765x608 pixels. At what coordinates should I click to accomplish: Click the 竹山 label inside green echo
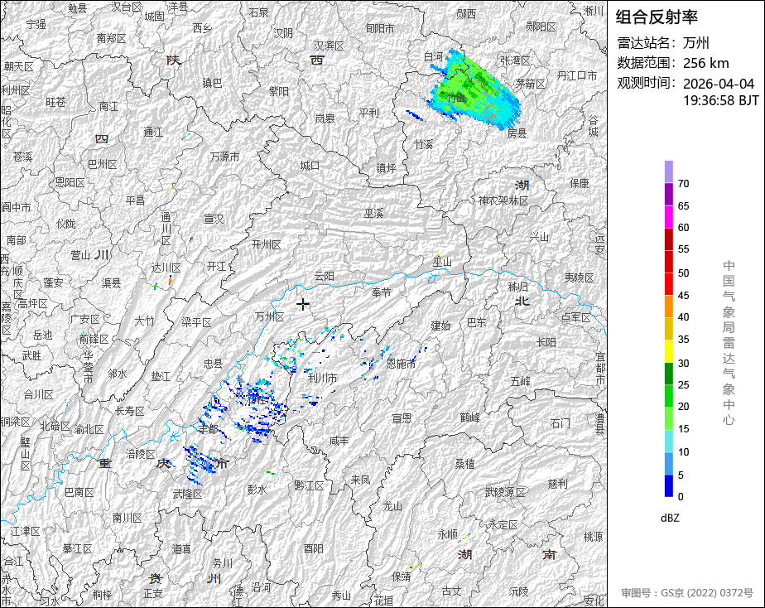click(x=455, y=98)
